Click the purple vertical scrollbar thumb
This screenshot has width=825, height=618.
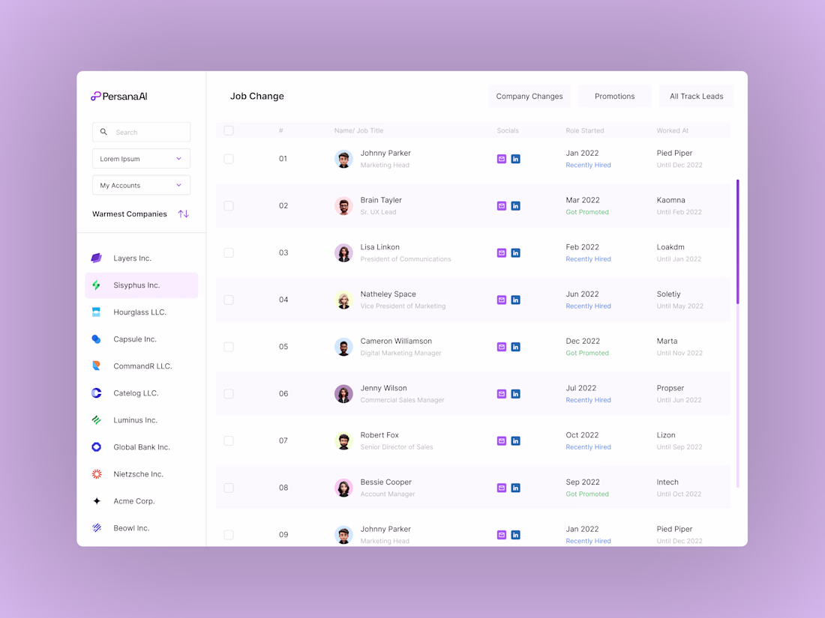point(738,242)
